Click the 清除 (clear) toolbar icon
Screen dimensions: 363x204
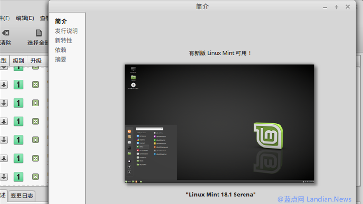pos(6,33)
